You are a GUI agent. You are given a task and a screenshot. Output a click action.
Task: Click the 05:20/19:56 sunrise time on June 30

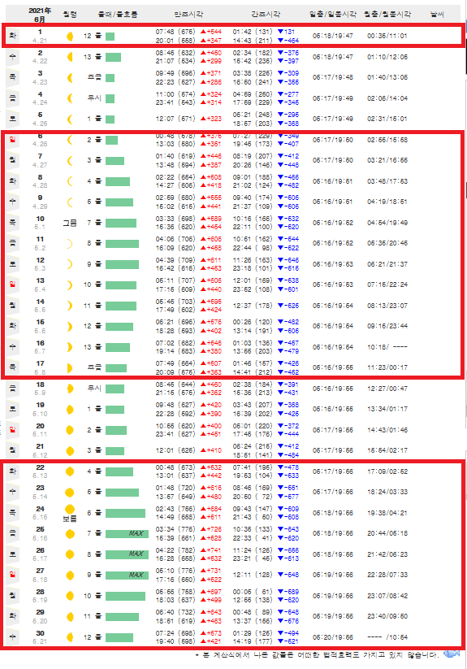click(333, 637)
